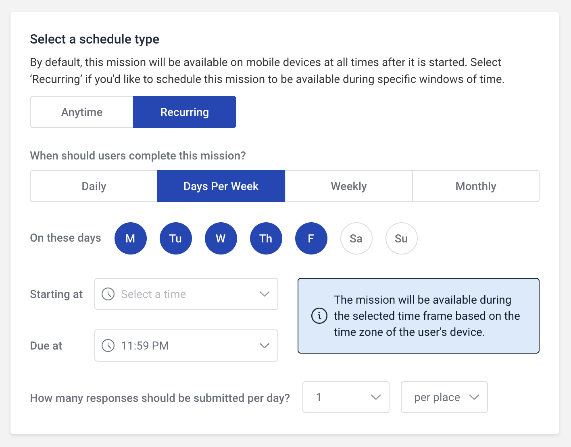Turn off the Friday day circle
Image resolution: width=571 pixels, height=447 pixels.
[311, 238]
